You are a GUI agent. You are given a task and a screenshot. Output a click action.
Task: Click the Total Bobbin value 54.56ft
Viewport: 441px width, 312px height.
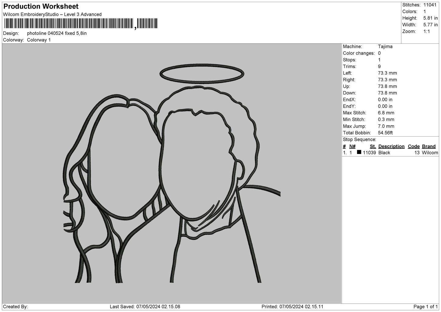385,133
